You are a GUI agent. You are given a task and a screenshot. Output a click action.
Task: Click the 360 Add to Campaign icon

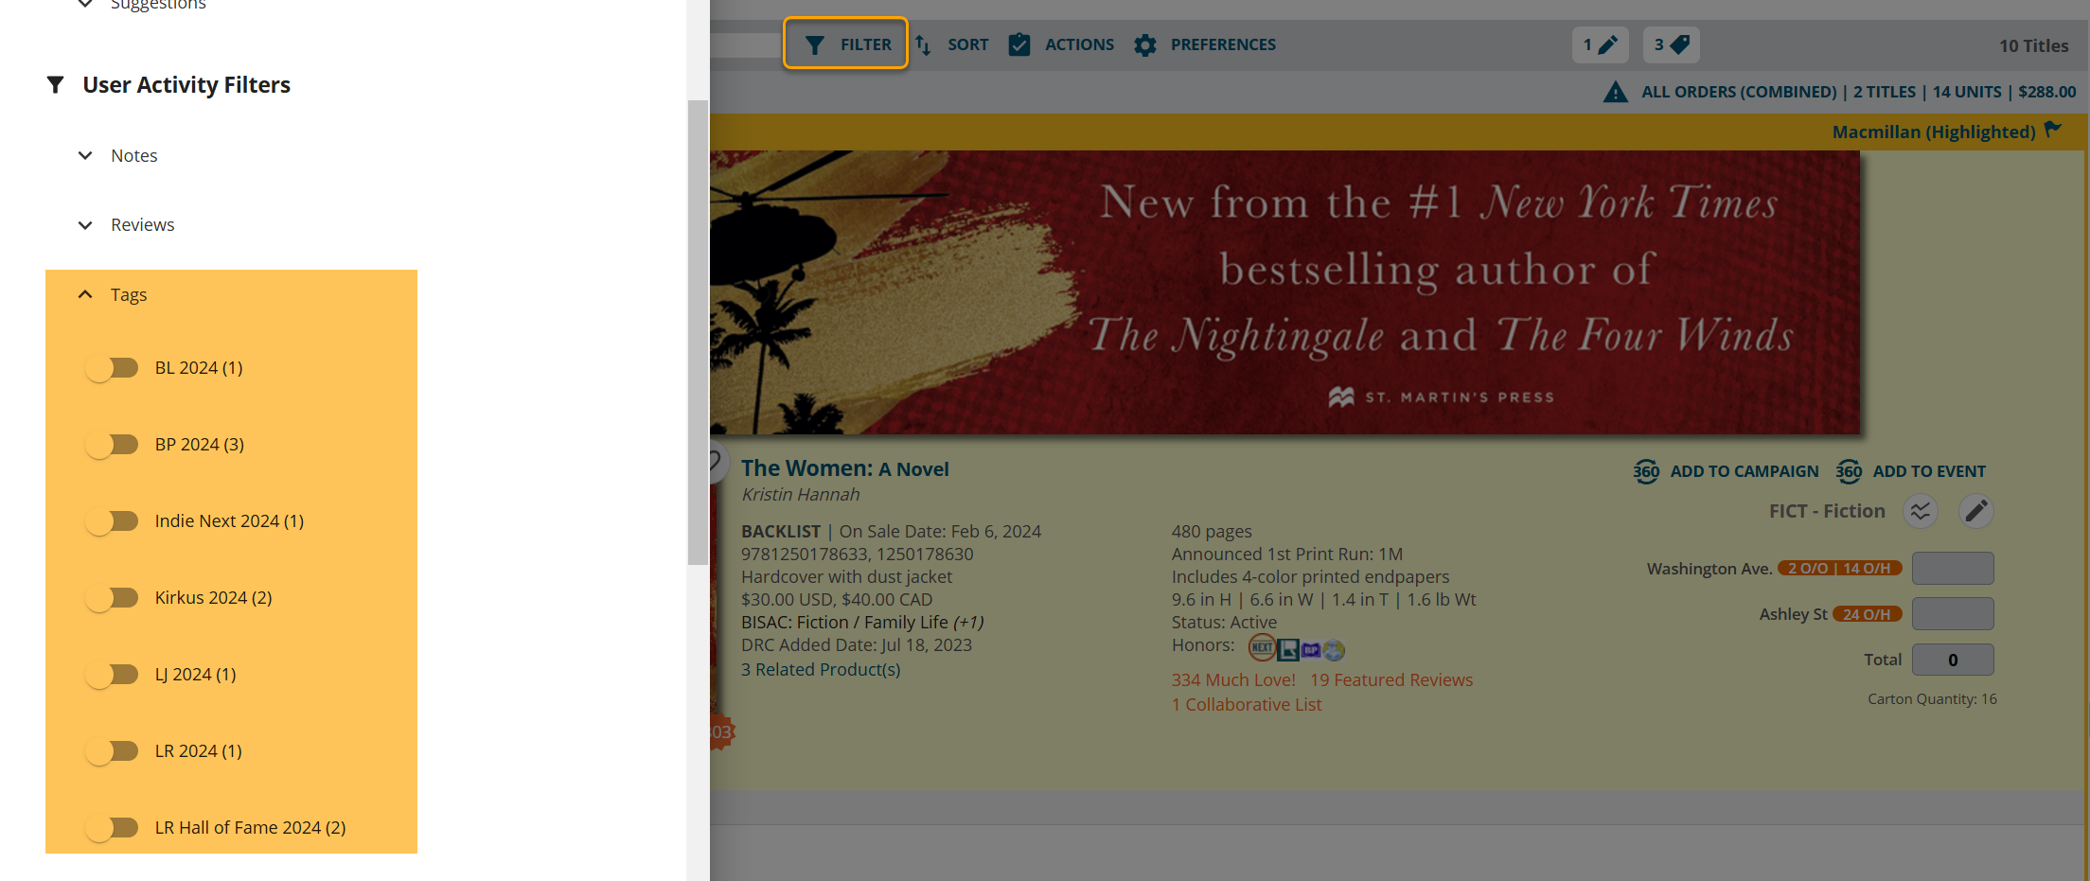tap(1646, 471)
